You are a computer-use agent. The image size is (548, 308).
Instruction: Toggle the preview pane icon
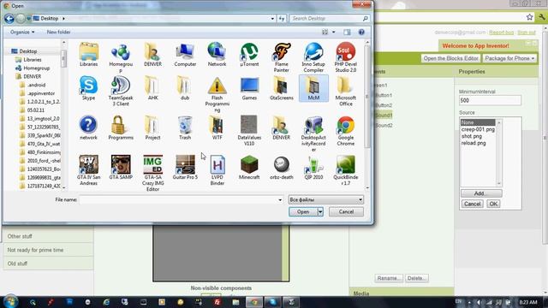coord(347,32)
